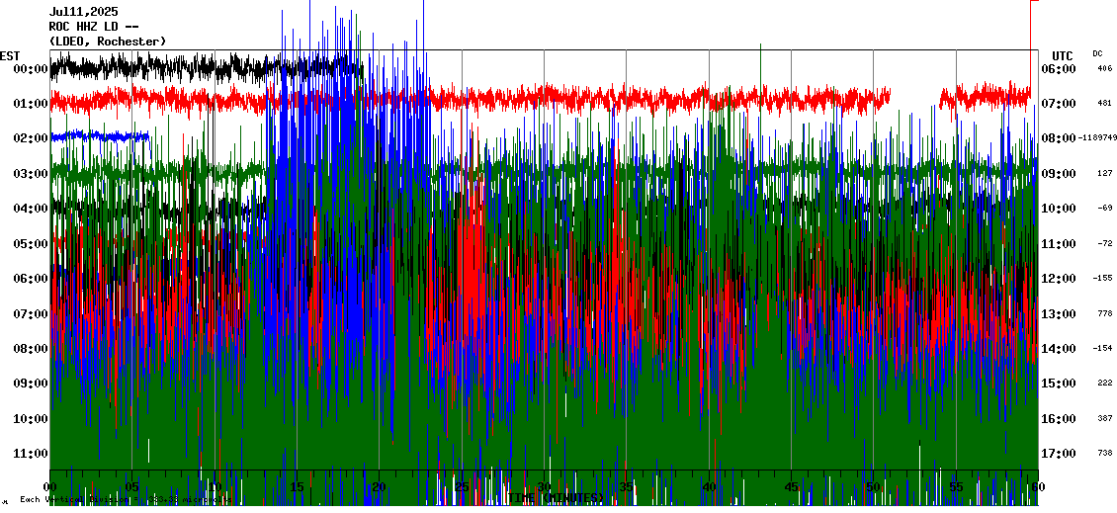Click the UTC 11:00 row label

(x=1059, y=244)
